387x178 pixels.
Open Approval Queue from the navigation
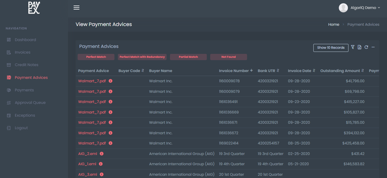(x=30, y=103)
